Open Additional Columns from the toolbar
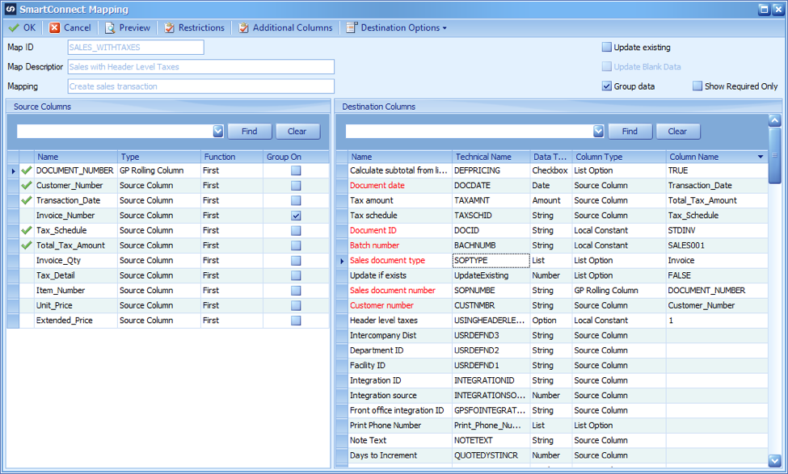This screenshot has width=788, height=474. [285, 27]
